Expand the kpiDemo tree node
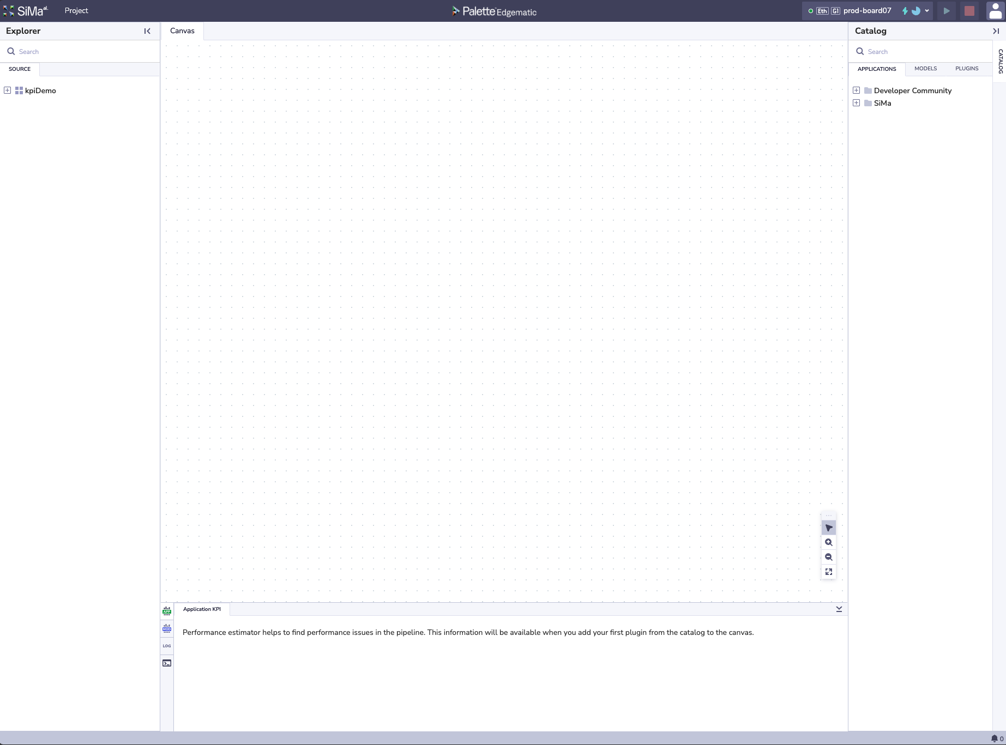 coord(8,90)
